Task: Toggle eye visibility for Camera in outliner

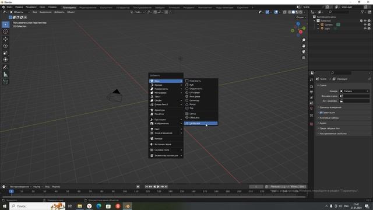Action: point(365,24)
